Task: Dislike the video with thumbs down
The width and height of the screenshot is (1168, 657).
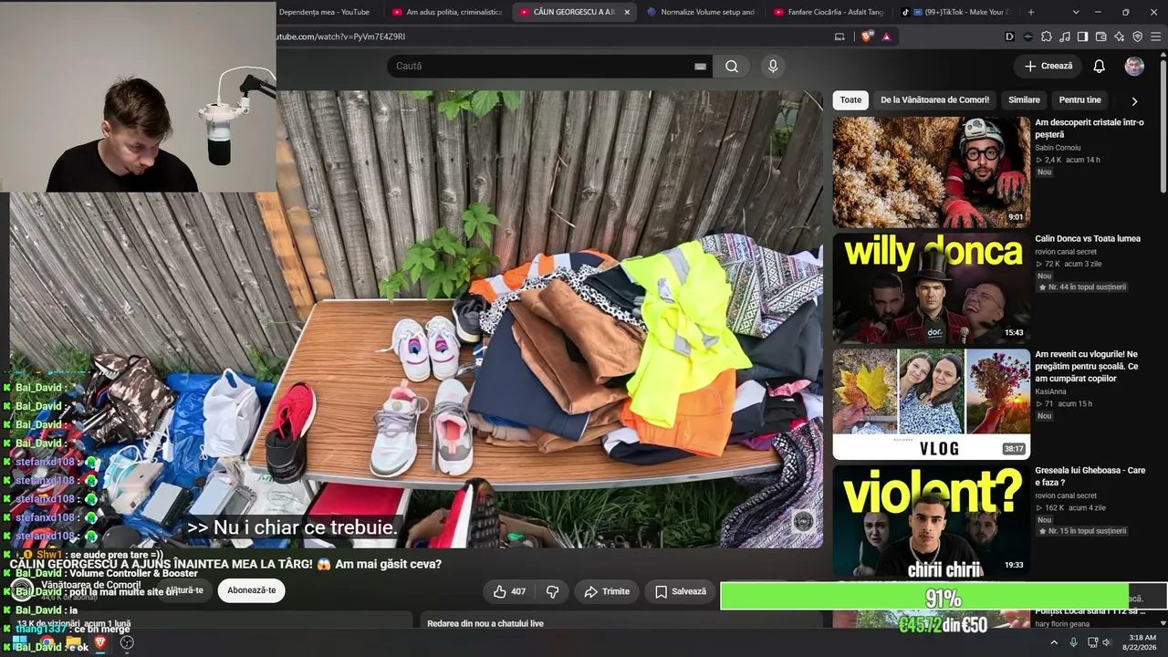Action: 552,591
